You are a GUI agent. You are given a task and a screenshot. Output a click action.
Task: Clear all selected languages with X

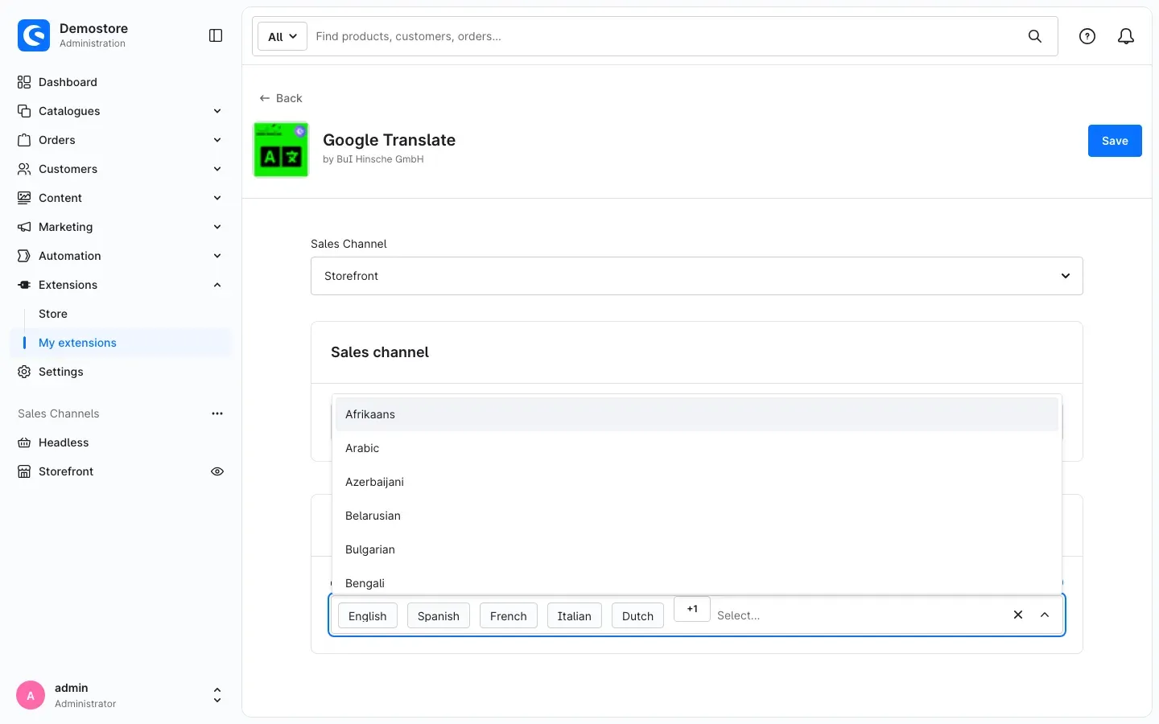[1018, 615]
